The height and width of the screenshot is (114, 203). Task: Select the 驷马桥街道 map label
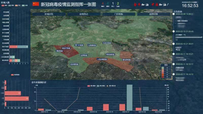pyautogui.click(x=126, y=60)
